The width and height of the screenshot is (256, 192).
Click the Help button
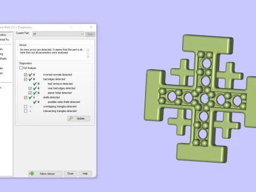(x=85, y=173)
